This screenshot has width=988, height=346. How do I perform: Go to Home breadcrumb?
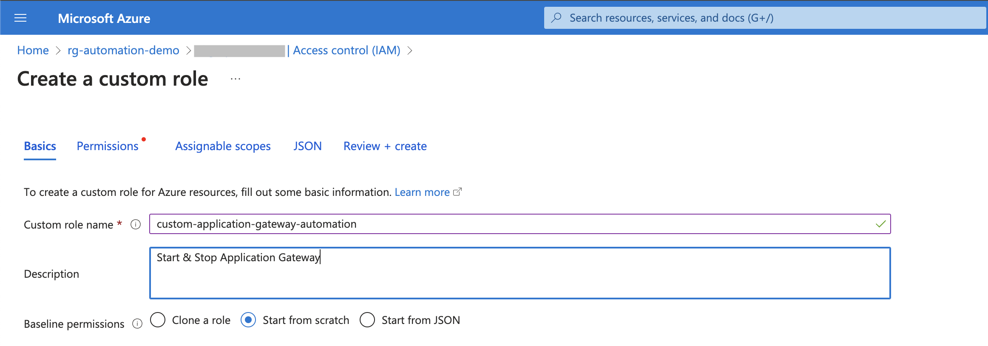click(33, 50)
